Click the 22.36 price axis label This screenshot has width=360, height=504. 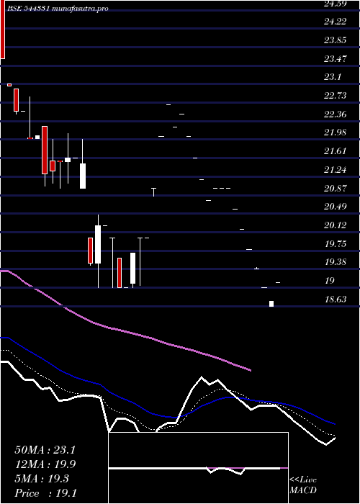tap(336, 114)
